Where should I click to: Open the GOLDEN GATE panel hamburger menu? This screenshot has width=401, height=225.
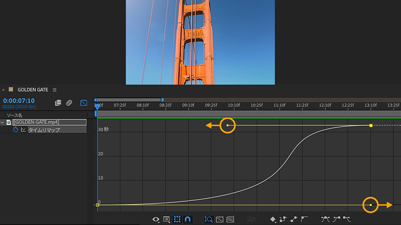point(54,90)
